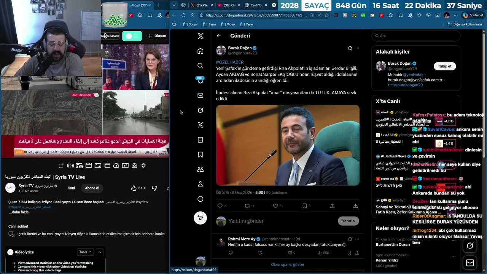487x274 pixels.
Task: Open Premium X icon below Grok in sidebar
Action: tap(201, 125)
